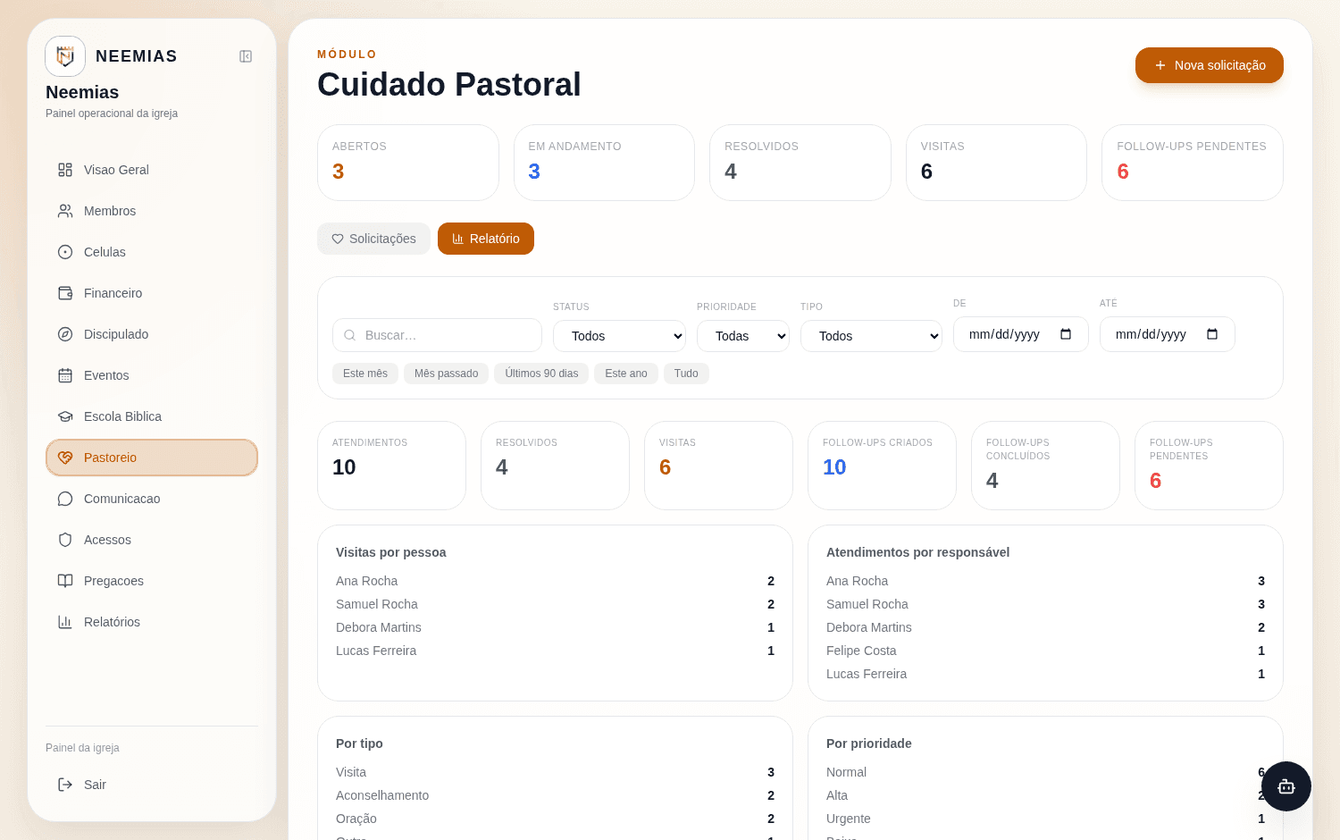Click Aconselhamento row under Por tipo
The width and height of the screenshot is (1340, 840).
tap(555, 795)
